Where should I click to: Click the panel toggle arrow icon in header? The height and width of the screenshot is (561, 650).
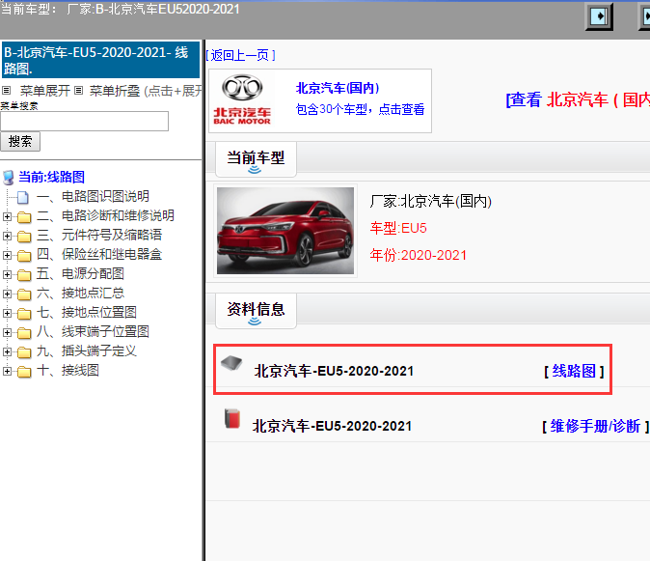[599, 17]
